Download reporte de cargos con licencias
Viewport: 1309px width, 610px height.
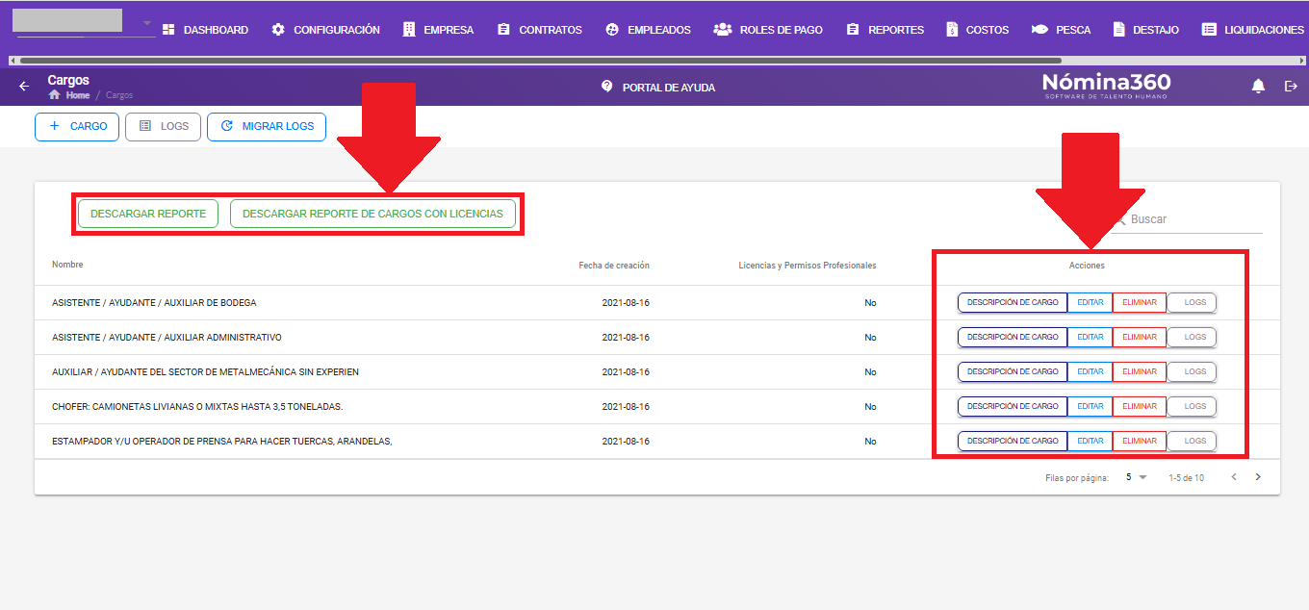[x=372, y=214]
